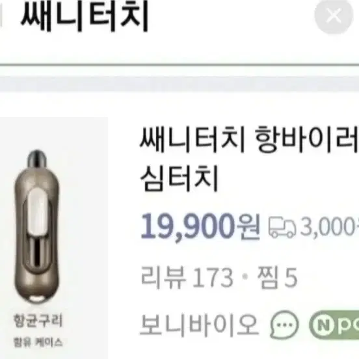Click the 함유 케이스 caption text
This screenshot has height=359, width=359.
tap(38, 343)
